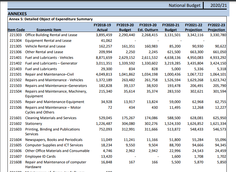236x172 pixels.
Task: Click the Economic Item column header
Action: click(x=49, y=30)
